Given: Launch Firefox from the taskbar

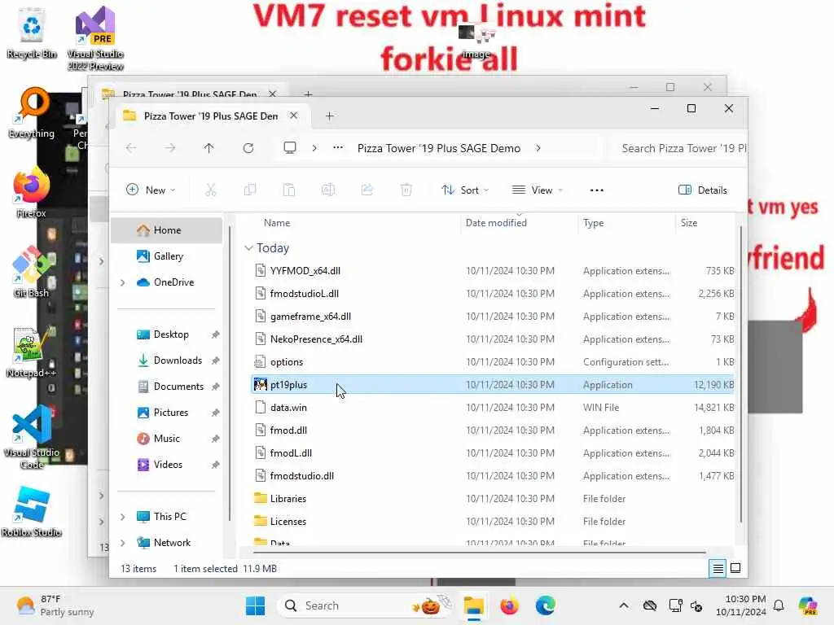Looking at the screenshot, I should tap(509, 605).
